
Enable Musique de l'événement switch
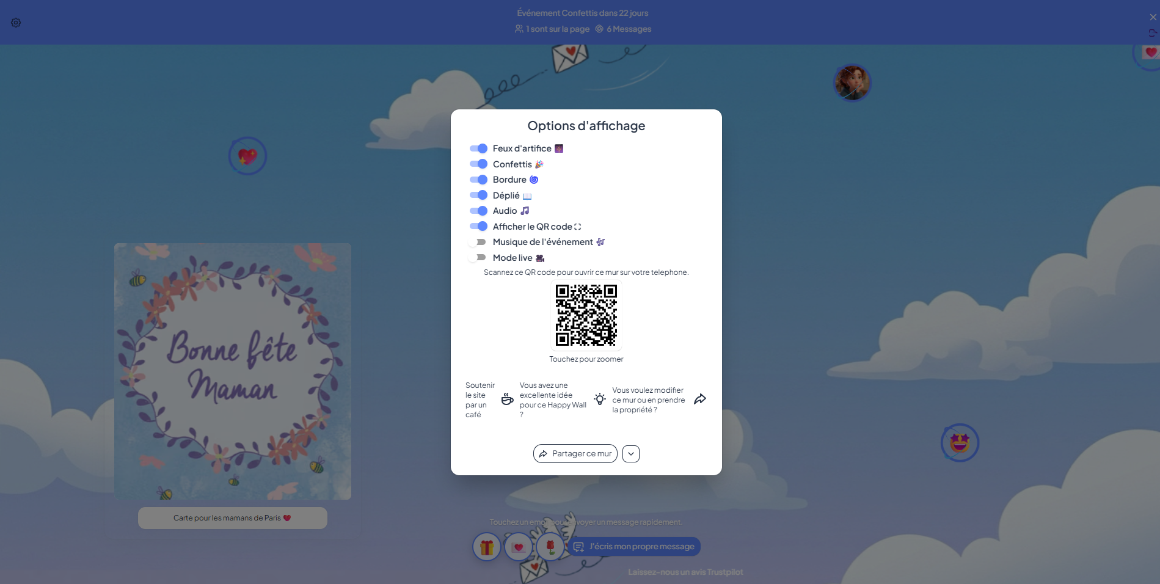478,242
